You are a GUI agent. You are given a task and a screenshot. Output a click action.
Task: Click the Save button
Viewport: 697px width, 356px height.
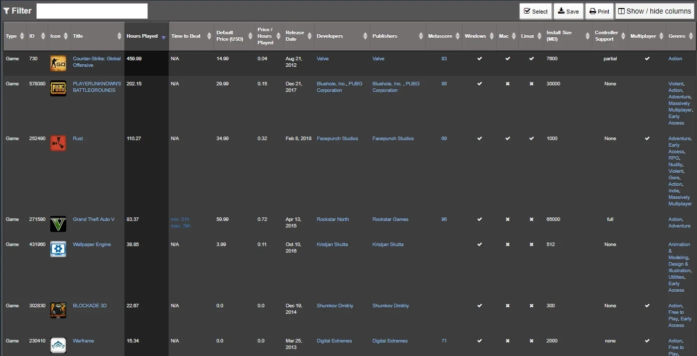(x=569, y=11)
